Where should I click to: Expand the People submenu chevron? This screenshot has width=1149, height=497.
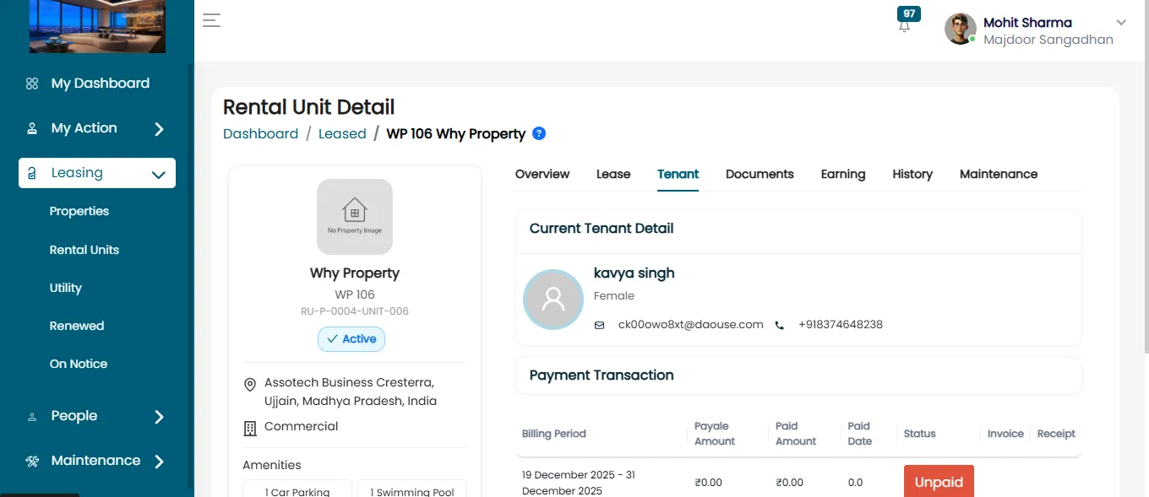(159, 417)
